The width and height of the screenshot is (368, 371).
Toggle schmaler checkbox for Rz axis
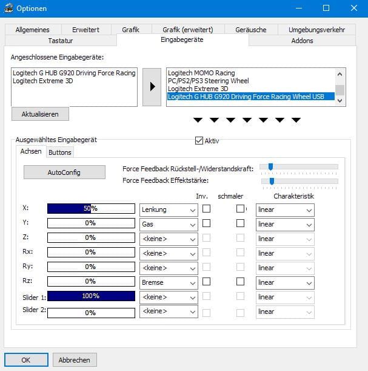point(240,282)
